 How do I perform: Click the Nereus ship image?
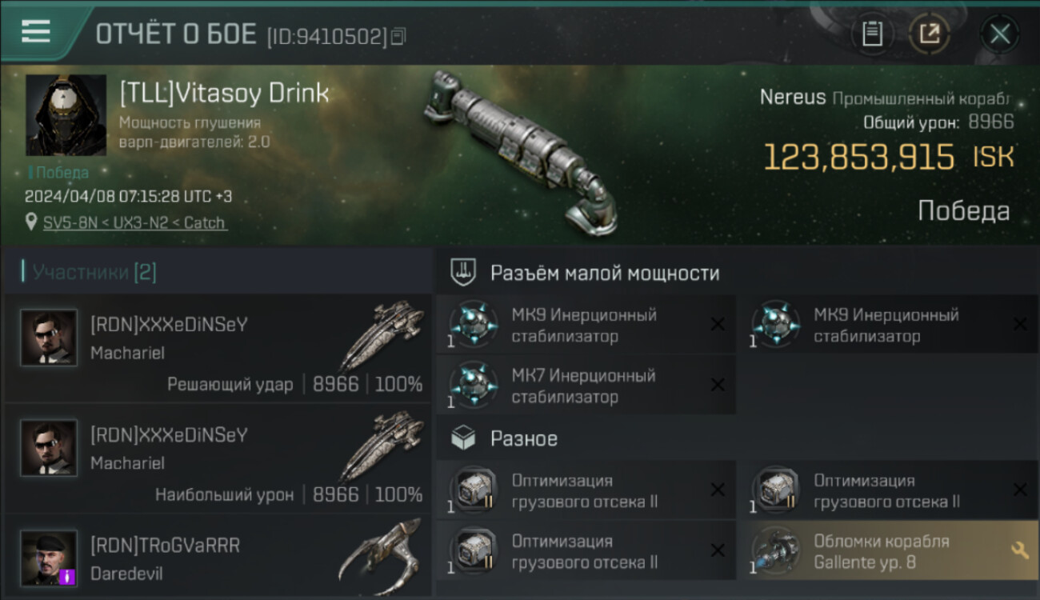click(x=522, y=152)
